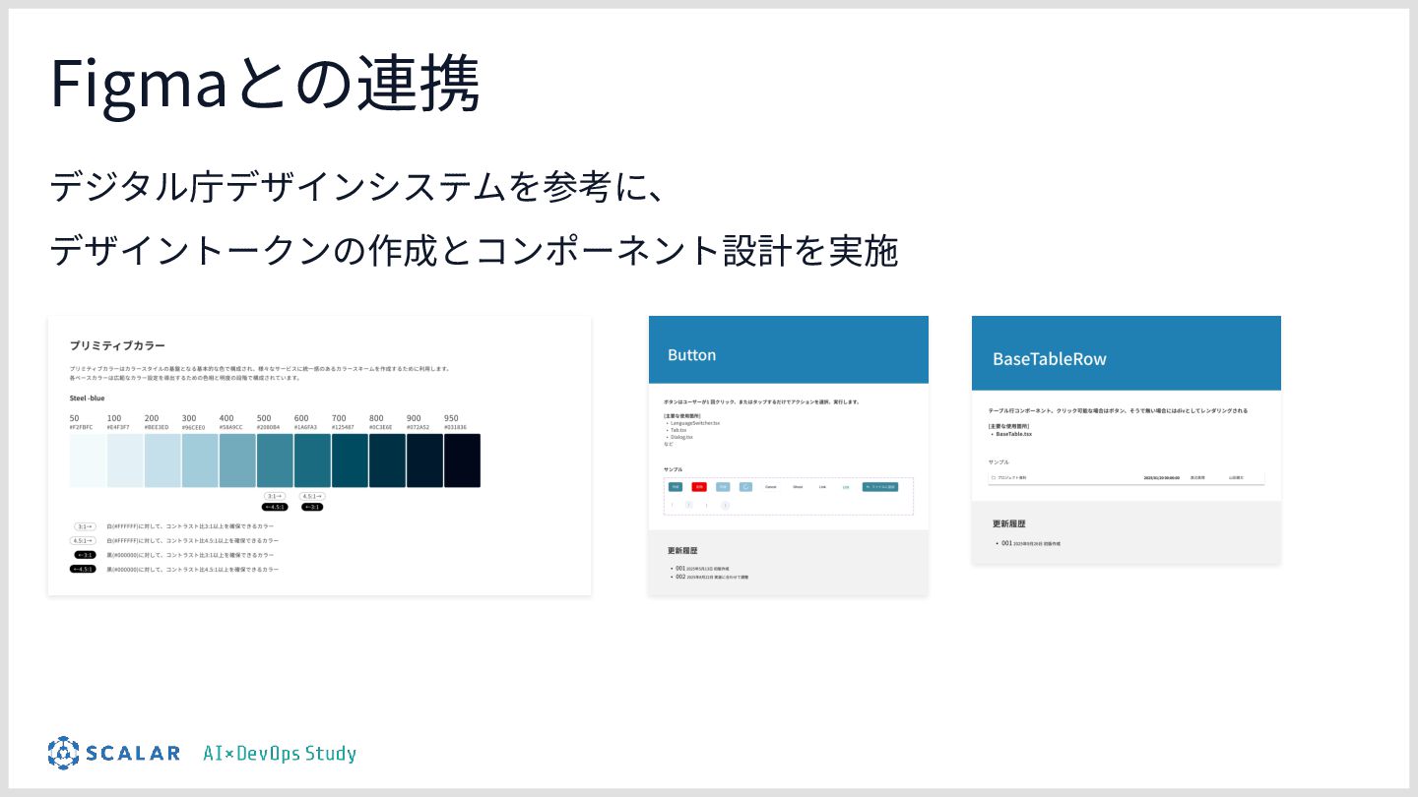This screenshot has height=797, width=1418.
Task: Click the black ←4.5:1 badge under swatch 500
Action: (x=275, y=507)
